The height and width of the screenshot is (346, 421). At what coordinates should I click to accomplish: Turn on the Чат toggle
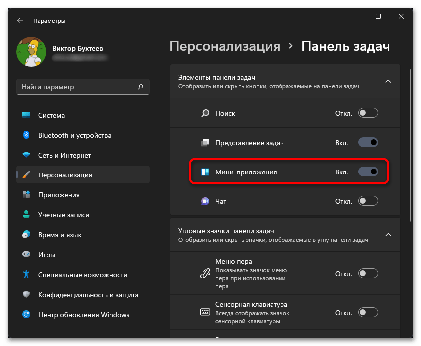tap(368, 201)
